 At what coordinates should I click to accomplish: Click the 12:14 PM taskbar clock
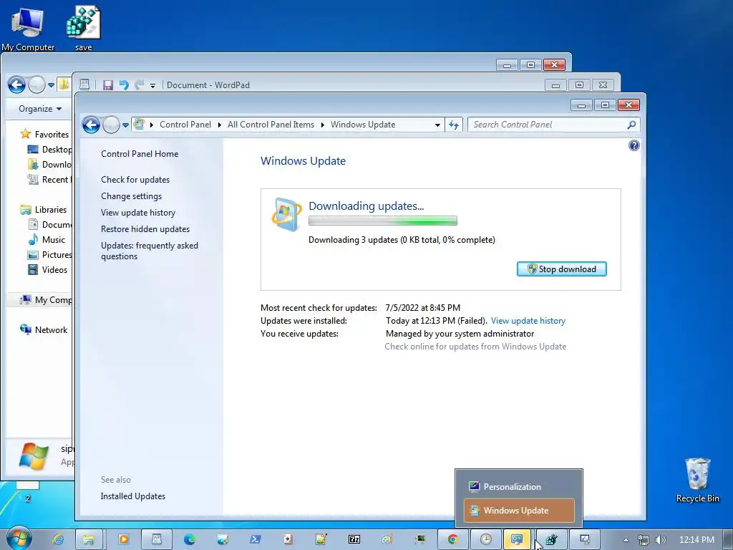pos(696,540)
